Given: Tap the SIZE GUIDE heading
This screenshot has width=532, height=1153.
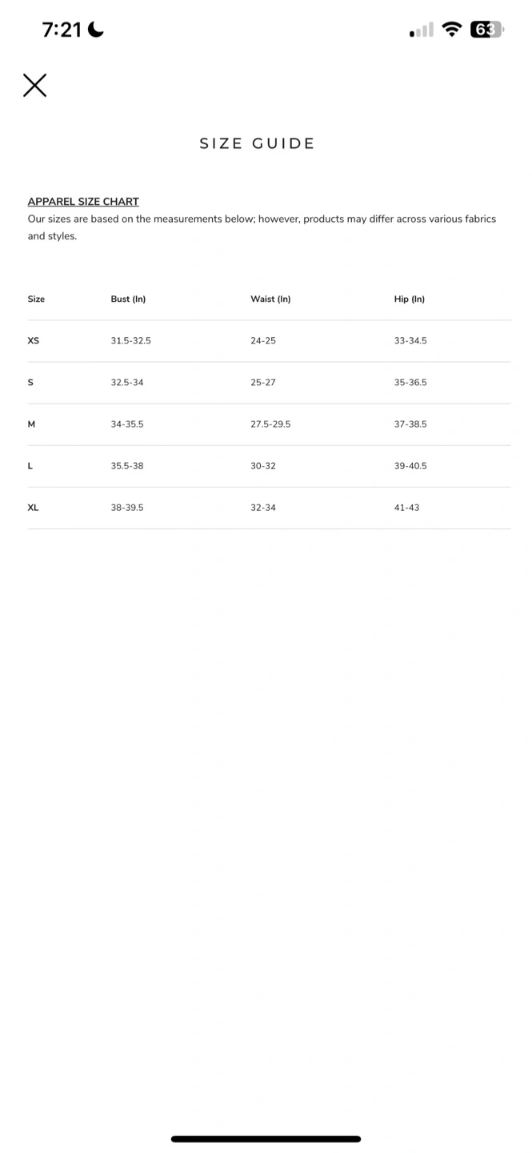Looking at the screenshot, I should [257, 144].
